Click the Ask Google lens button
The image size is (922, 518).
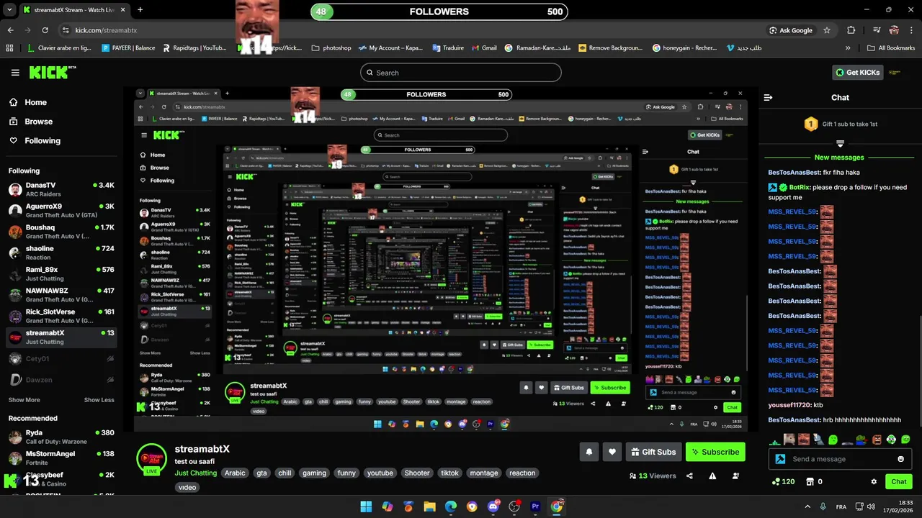point(791,30)
